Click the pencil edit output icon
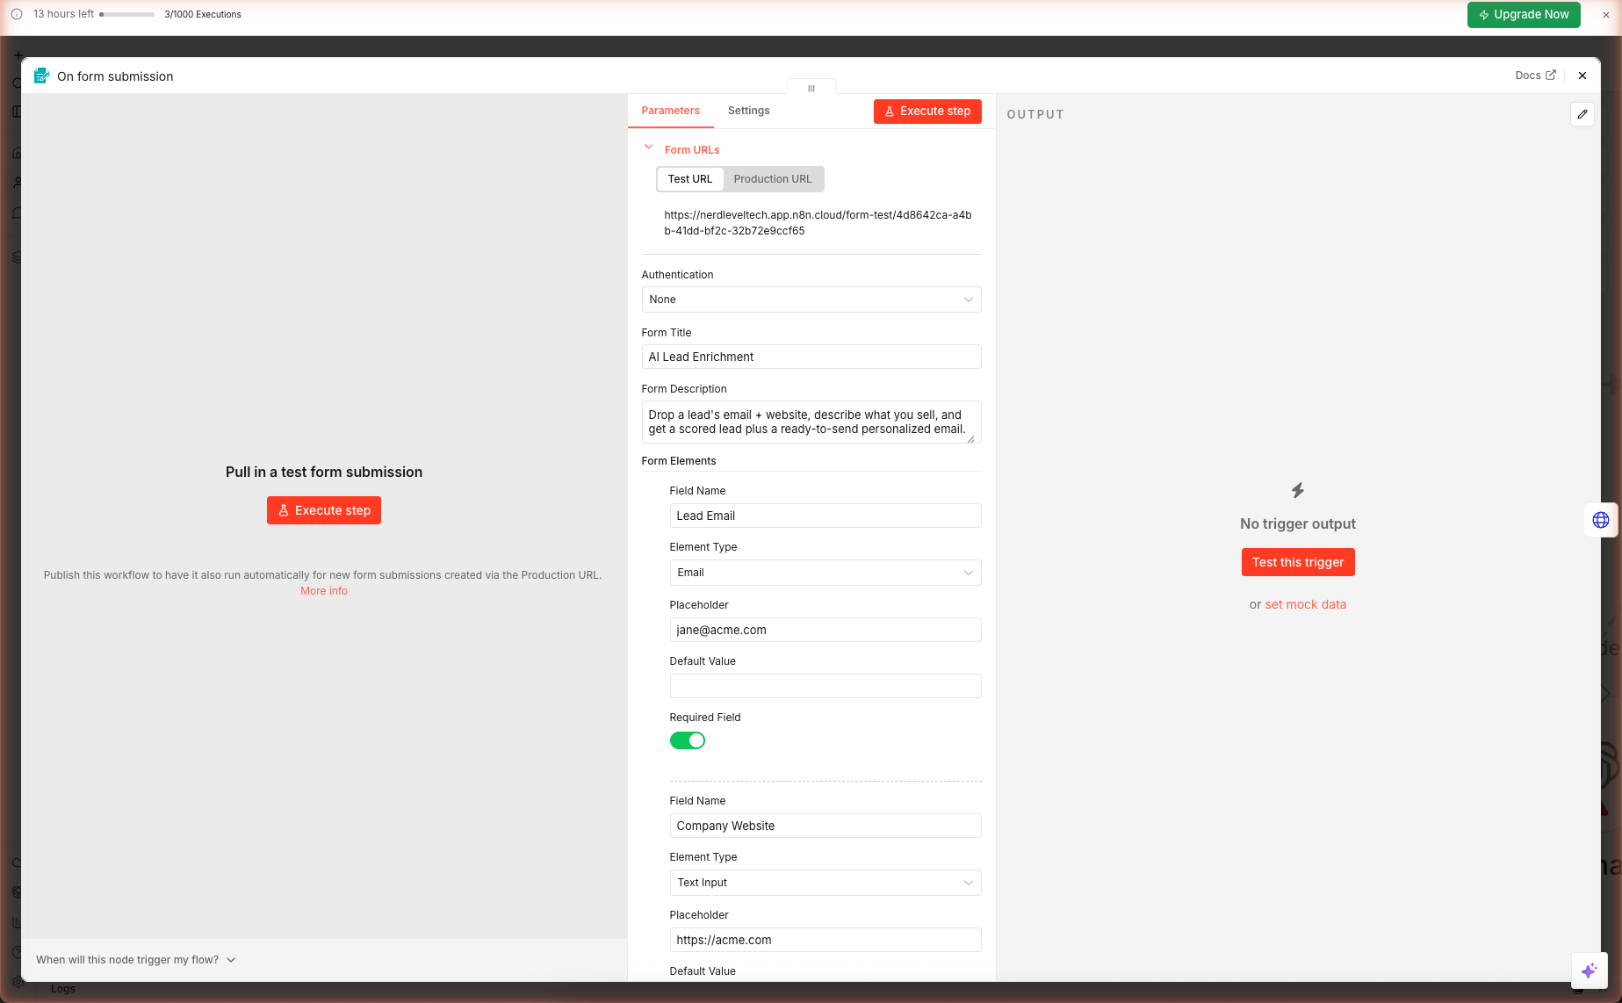Screen dimensions: 1622x1003 click(1582, 114)
